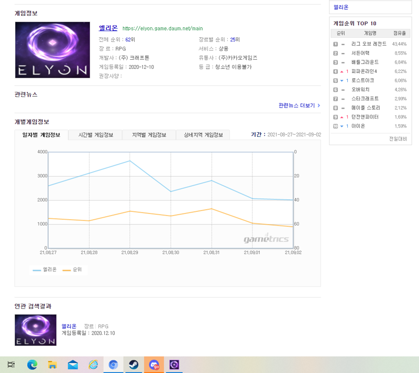Click the genre rank value 25위
This screenshot has height=373, width=419.
pos(235,39)
